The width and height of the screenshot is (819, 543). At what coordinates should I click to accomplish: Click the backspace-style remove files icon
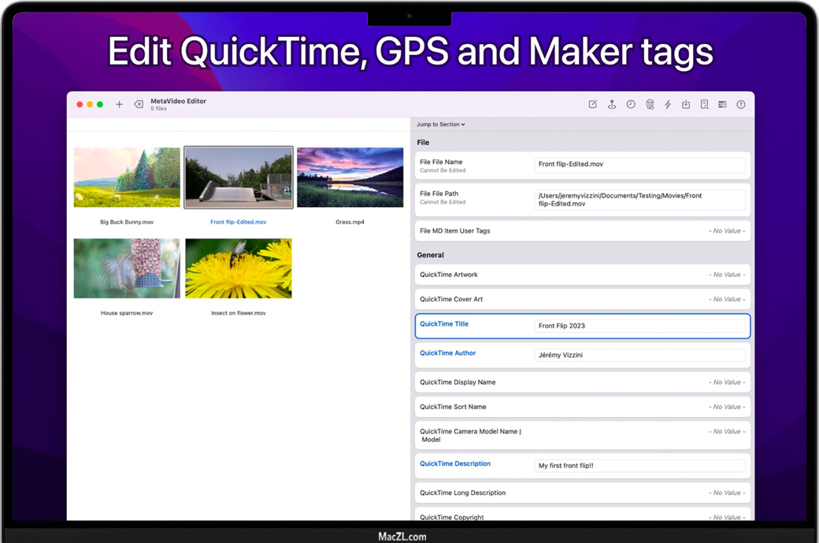(x=139, y=105)
